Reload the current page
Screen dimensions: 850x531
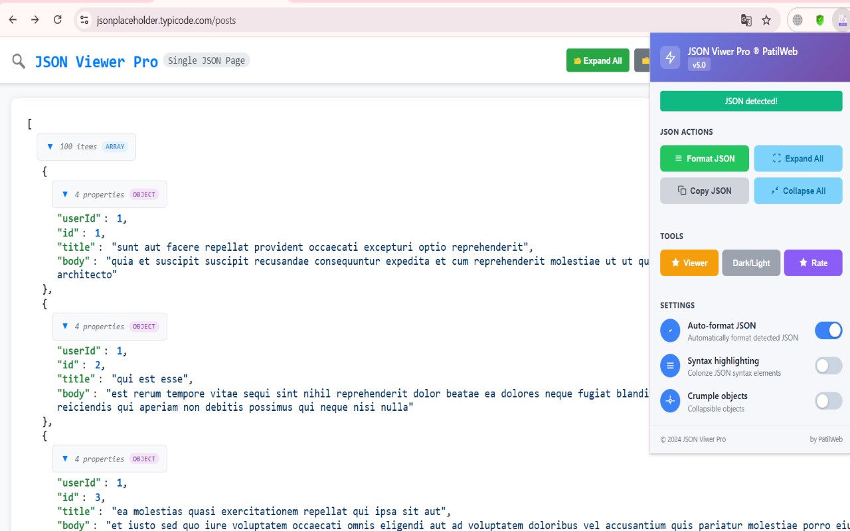pyautogui.click(x=58, y=20)
